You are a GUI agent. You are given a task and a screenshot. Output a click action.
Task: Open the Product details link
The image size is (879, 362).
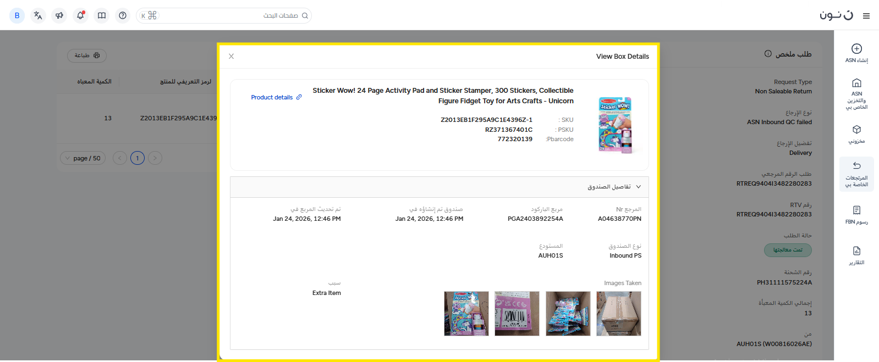tap(272, 97)
